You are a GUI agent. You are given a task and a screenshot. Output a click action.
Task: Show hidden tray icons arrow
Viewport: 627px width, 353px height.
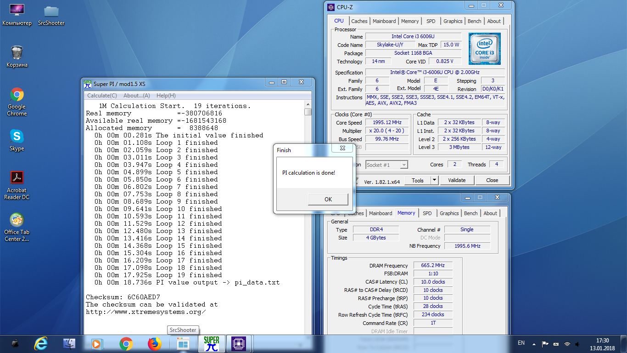pyautogui.click(x=534, y=343)
